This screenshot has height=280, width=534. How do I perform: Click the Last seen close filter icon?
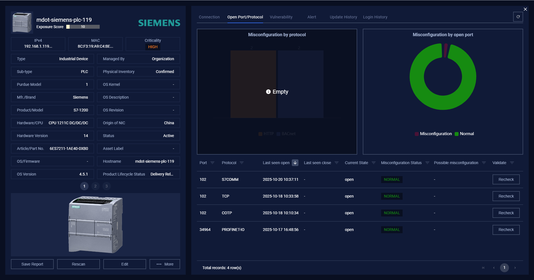337,163
